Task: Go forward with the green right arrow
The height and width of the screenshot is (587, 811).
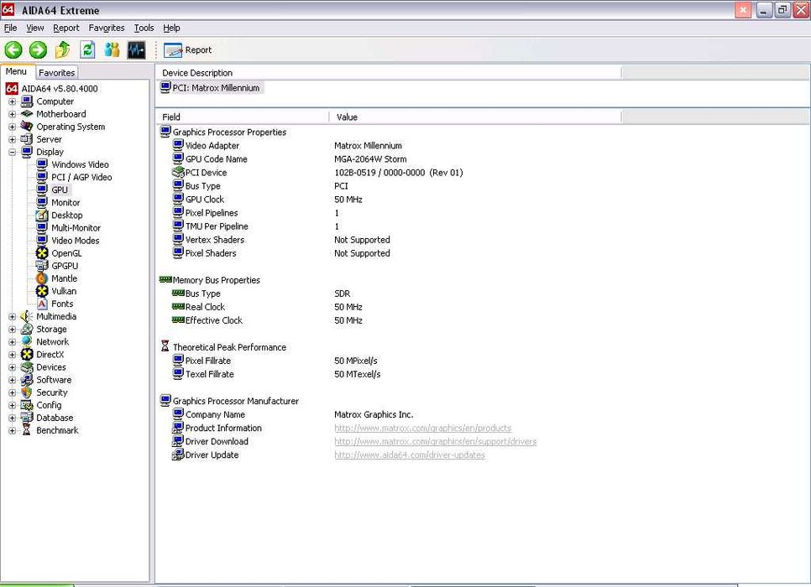Action: (38, 50)
